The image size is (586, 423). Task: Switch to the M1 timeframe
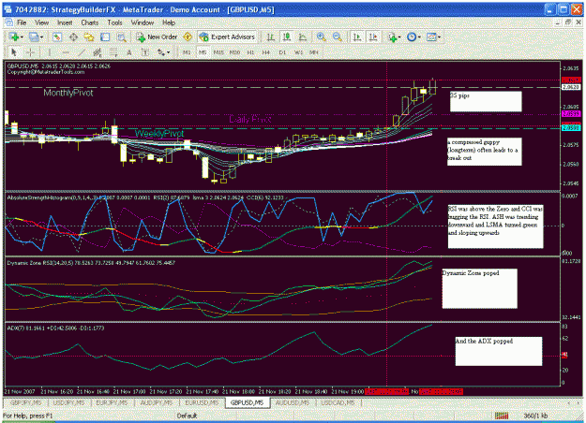click(x=187, y=52)
